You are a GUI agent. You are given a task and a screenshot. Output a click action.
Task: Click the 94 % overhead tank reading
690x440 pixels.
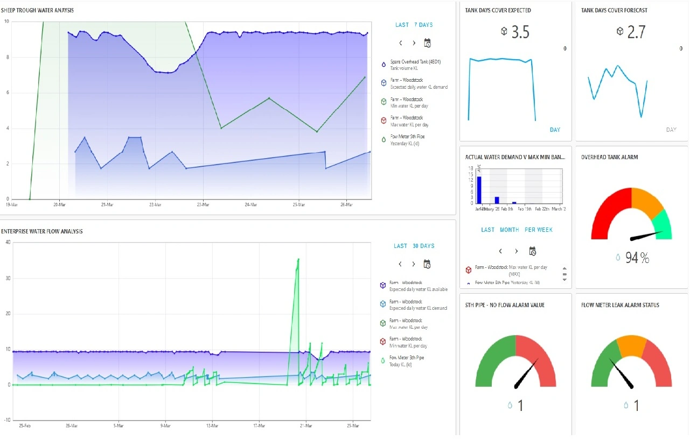point(637,259)
